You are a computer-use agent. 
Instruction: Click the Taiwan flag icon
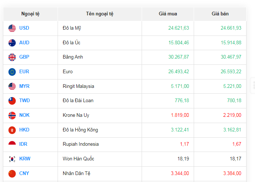pyautogui.click(x=12, y=101)
